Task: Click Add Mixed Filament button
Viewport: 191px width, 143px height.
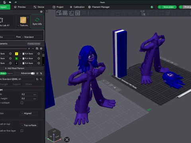Action: coord(21,68)
